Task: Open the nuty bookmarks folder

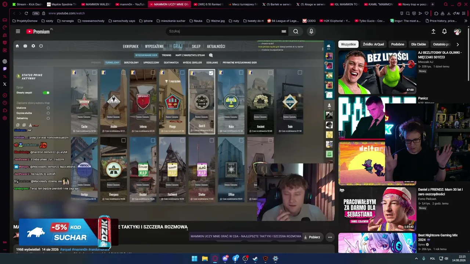Action: pyautogui.click(x=234, y=21)
